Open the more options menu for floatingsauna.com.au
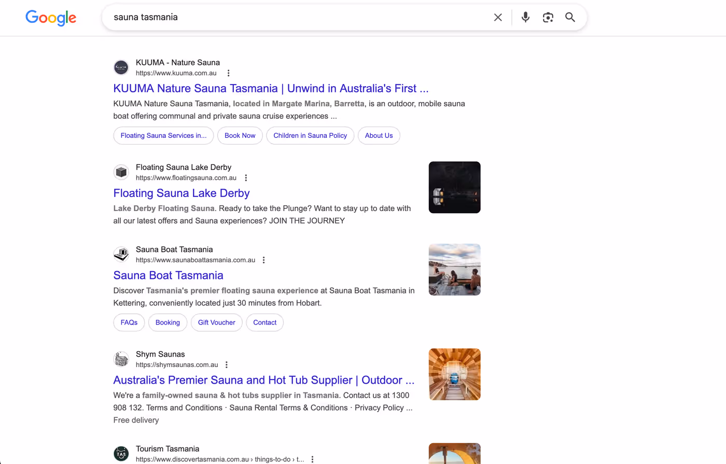Viewport: 726px width, 464px height. 246,178
